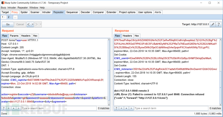Select Request Headers view tab
The image size is (223, 117).
tap(26, 36)
